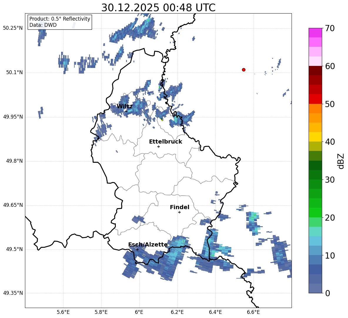
Task: Click the 49.5°N latitude label
Action: [x=14, y=249]
